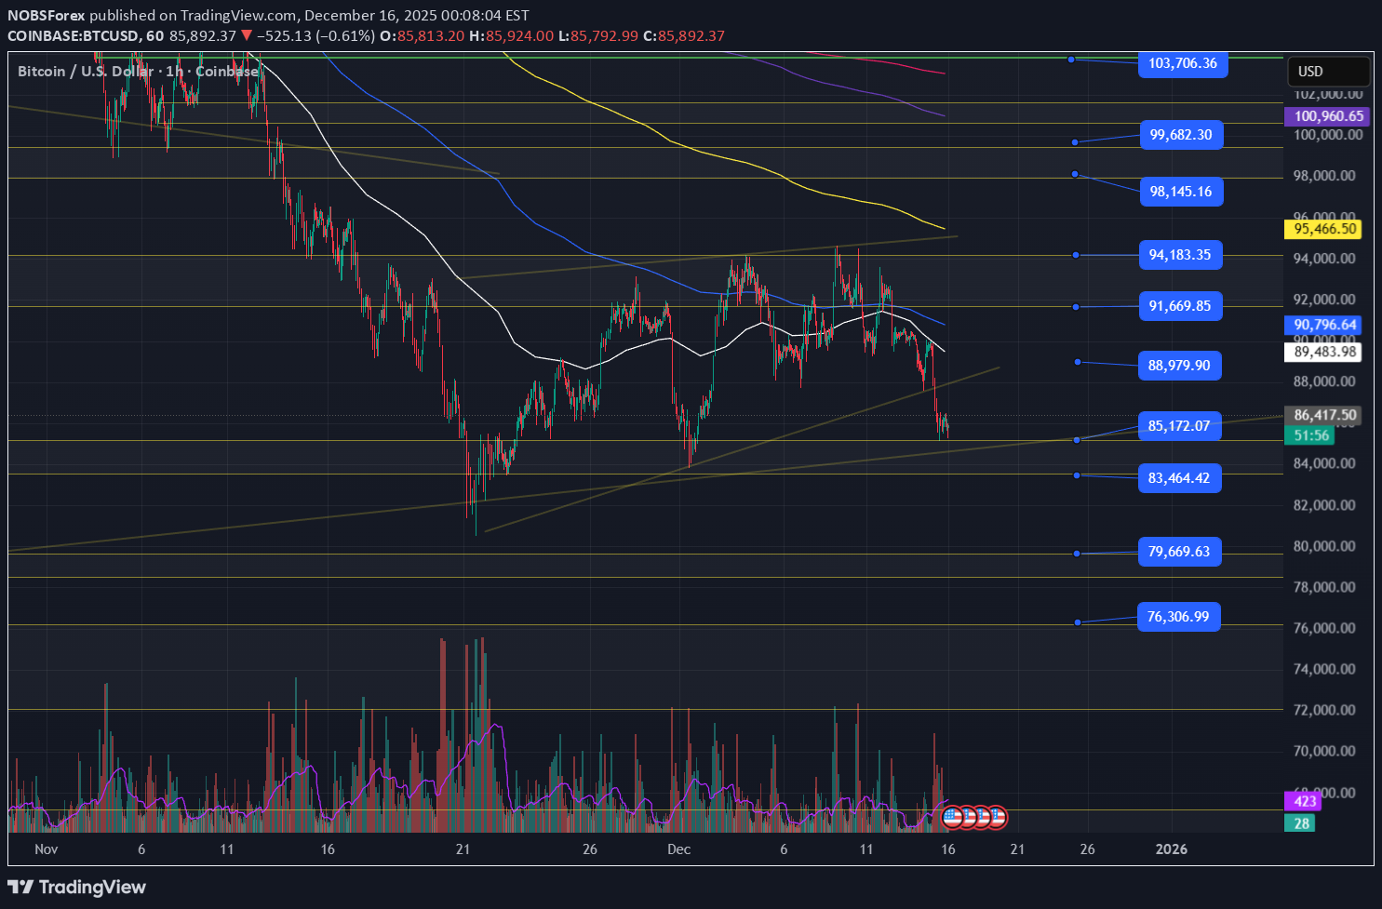Click the Dec label on the time axis

(678, 849)
